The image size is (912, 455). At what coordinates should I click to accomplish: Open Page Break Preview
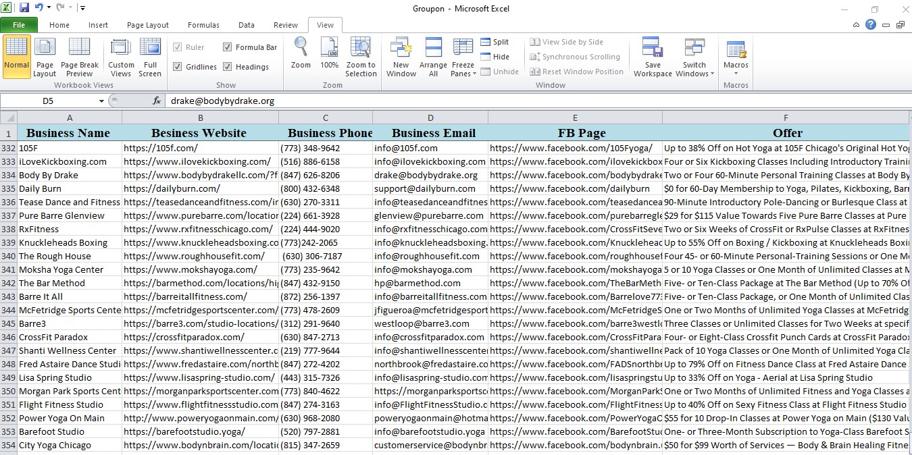(x=79, y=57)
